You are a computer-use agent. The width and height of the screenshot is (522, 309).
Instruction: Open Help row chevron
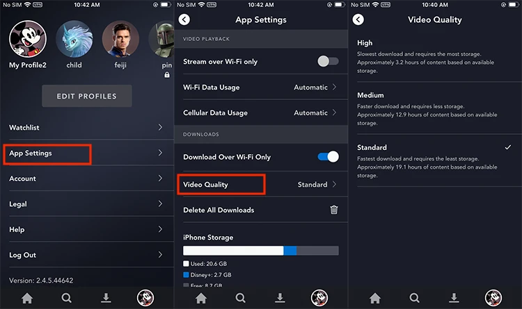(x=160, y=229)
